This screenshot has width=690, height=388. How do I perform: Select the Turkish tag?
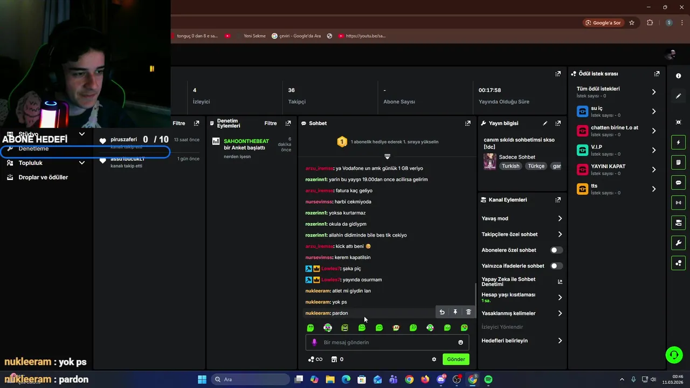click(510, 166)
